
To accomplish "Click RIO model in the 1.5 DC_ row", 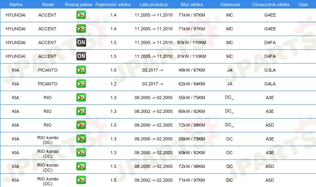I will 48,125.
